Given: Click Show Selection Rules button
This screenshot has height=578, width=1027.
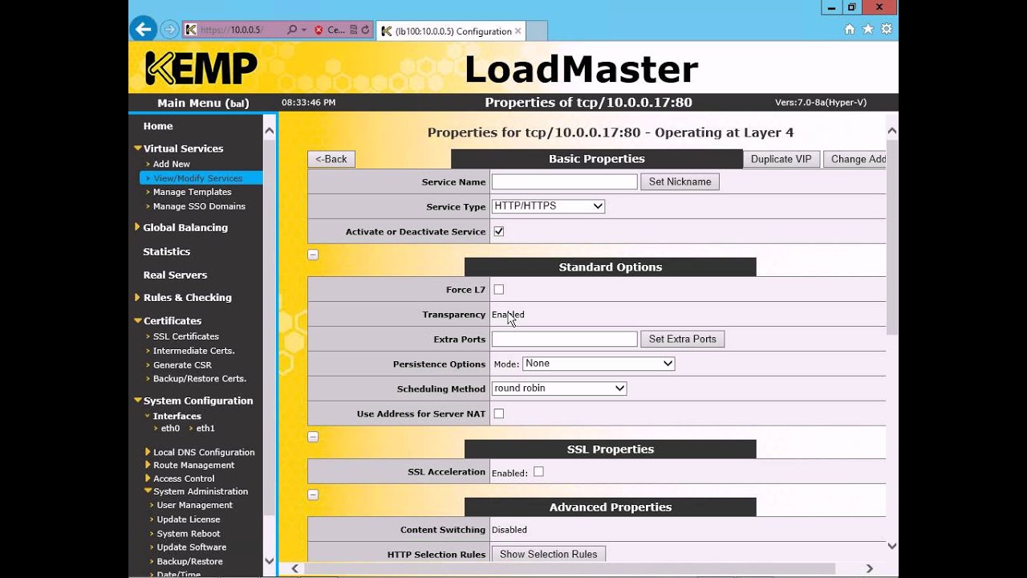Looking at the screenshot, I should click(x=548, y=554).
